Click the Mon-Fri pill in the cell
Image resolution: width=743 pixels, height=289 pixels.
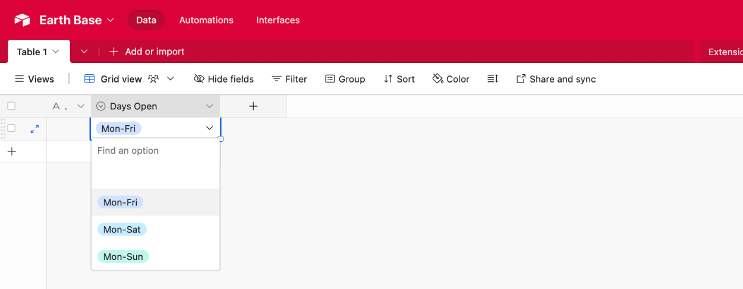118,128
